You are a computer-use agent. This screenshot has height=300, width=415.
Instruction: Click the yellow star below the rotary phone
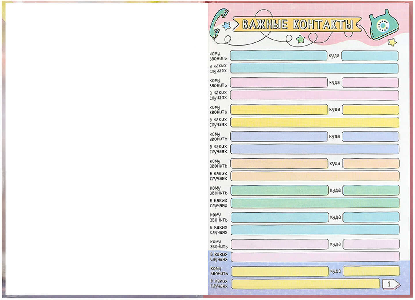392,42
